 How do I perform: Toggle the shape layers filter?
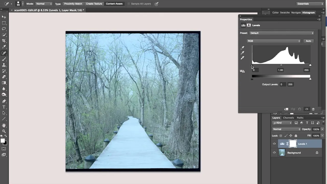312,123
